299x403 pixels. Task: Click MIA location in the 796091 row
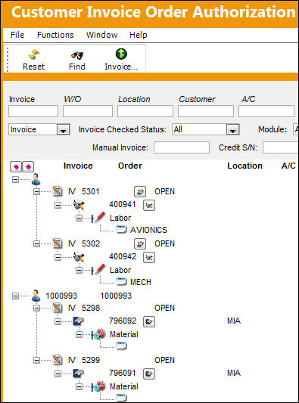pyautogui.click(x=234, y=373)
